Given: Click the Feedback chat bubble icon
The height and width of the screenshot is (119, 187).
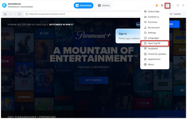Looking at the screenshot, I should pos(145,49).
